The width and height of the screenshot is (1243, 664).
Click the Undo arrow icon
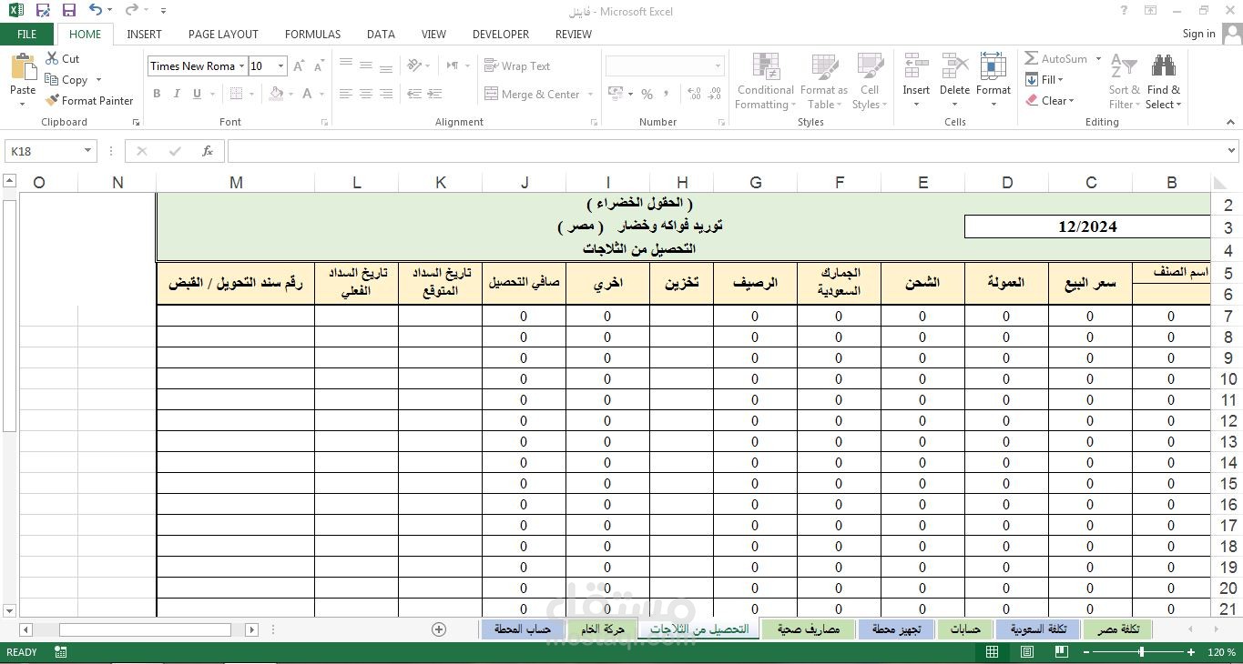coord(96,11)
